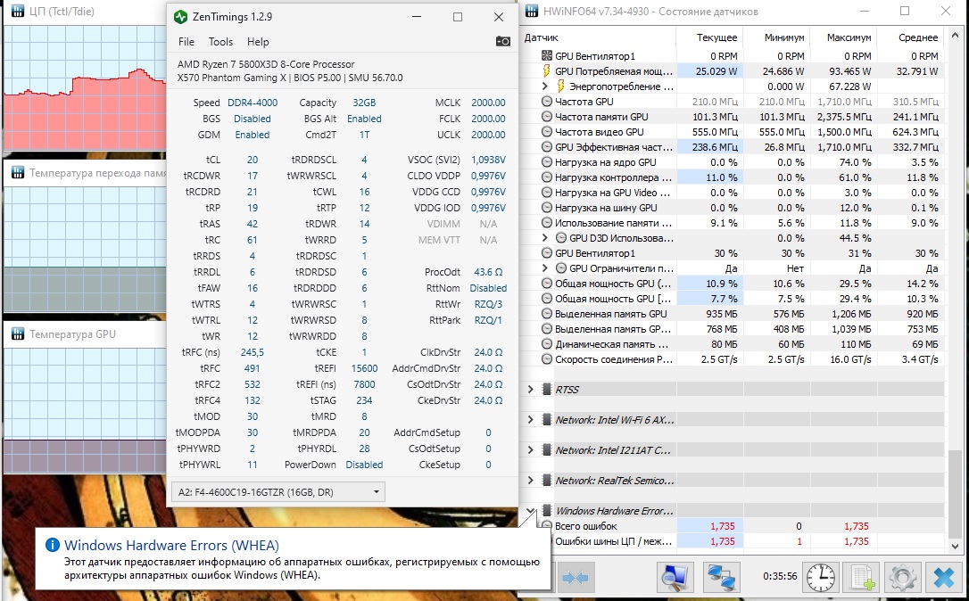Click the HWiNFO vertical scrollbar thumb
The height and width of the screenshot is (601, 969).
point(955,493)
